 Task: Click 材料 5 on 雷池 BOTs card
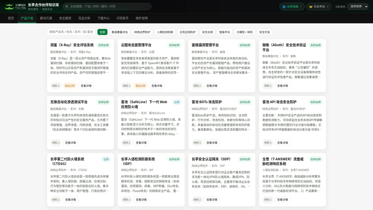[x=197, y=143]
